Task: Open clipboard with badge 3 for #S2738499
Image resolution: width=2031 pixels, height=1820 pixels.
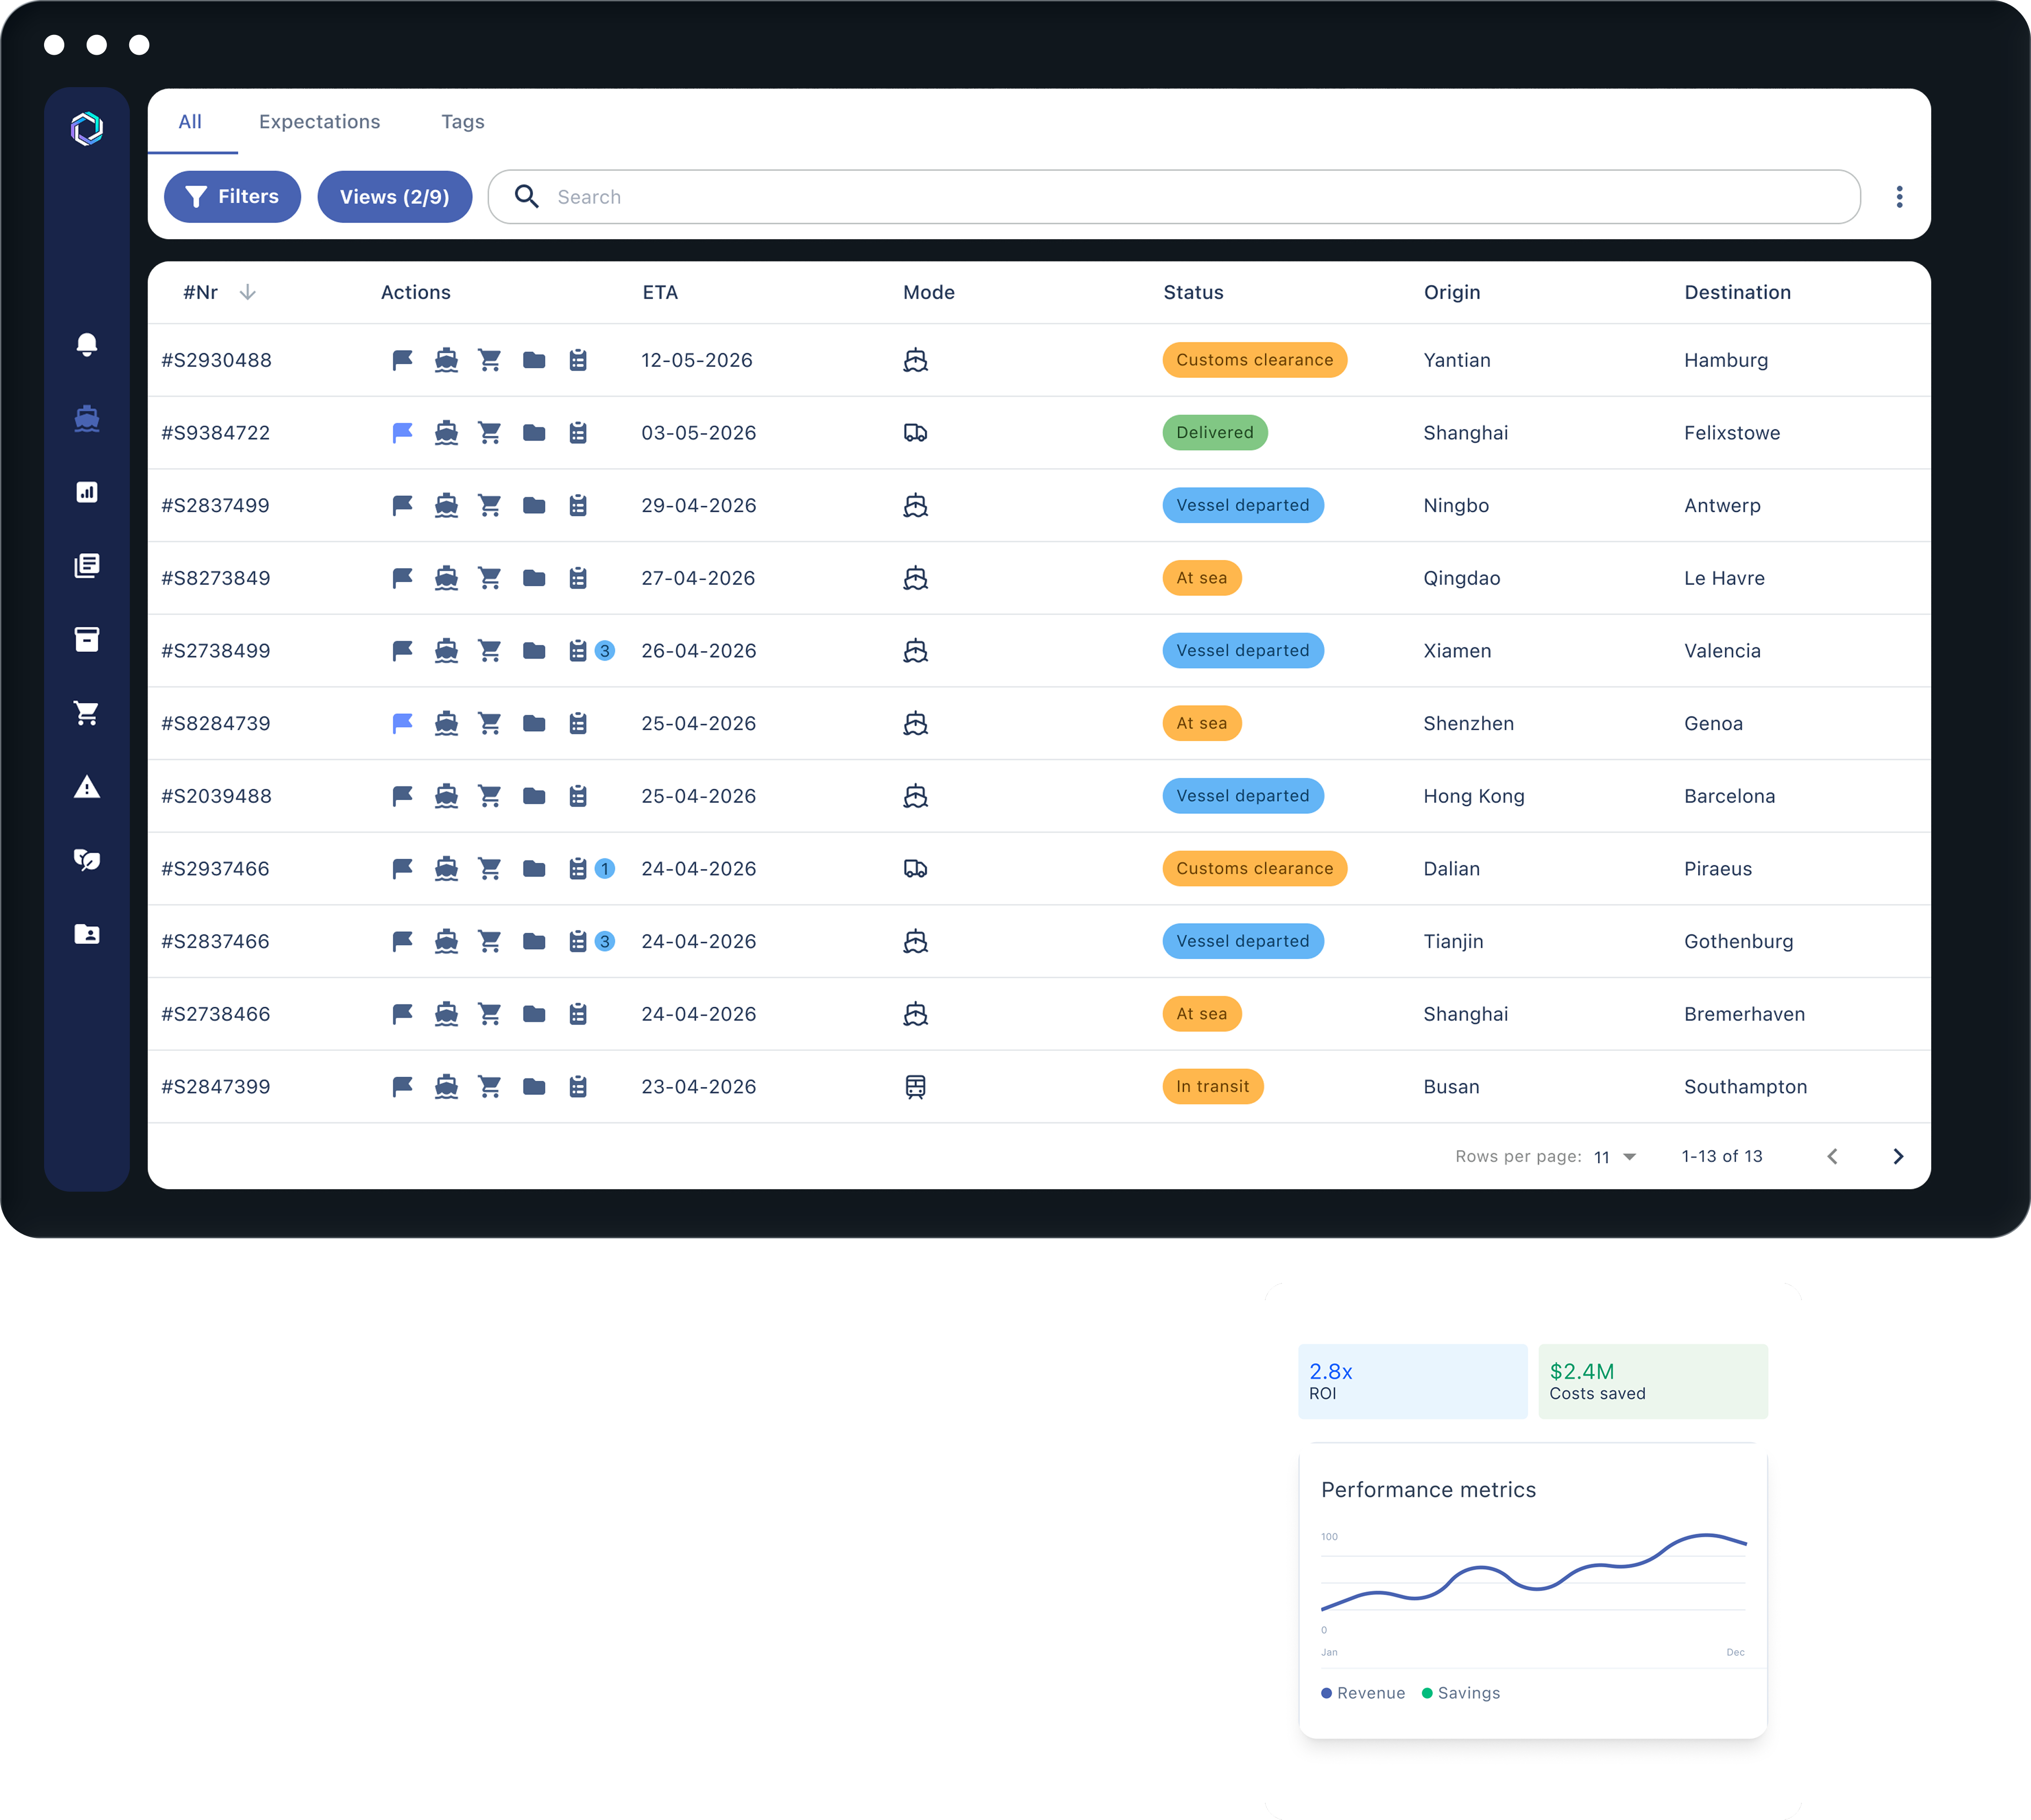Action: tap(579, 651)
